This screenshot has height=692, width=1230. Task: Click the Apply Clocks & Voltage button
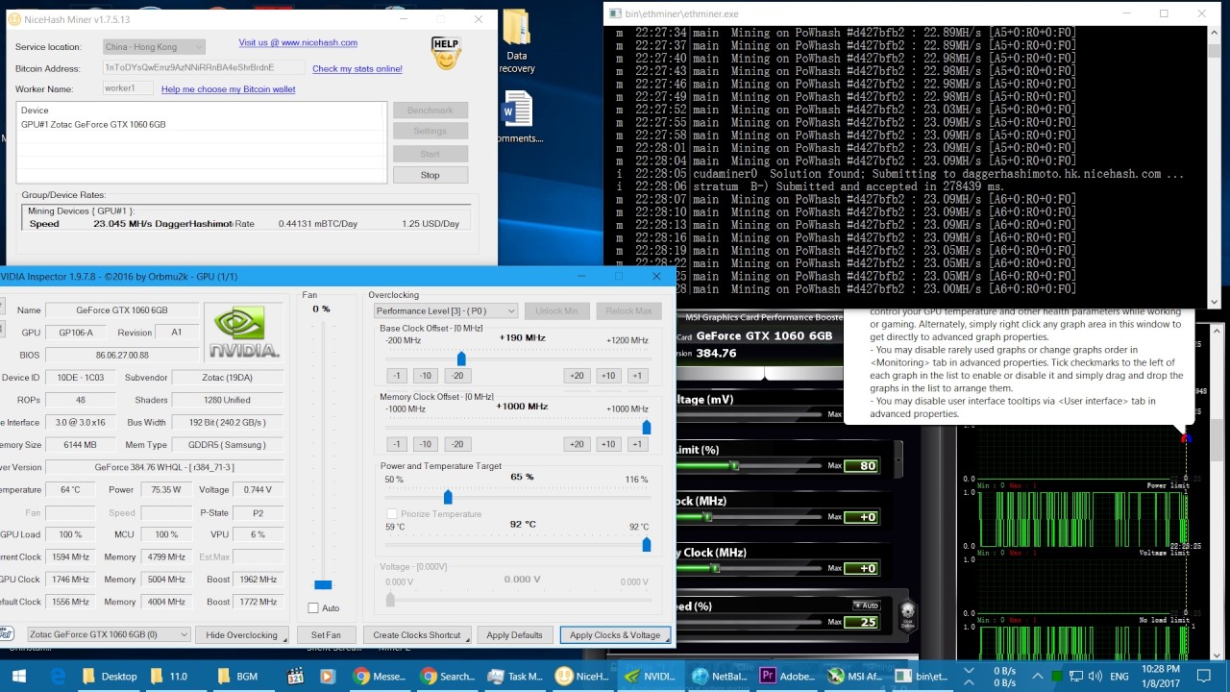click(615, 634)
